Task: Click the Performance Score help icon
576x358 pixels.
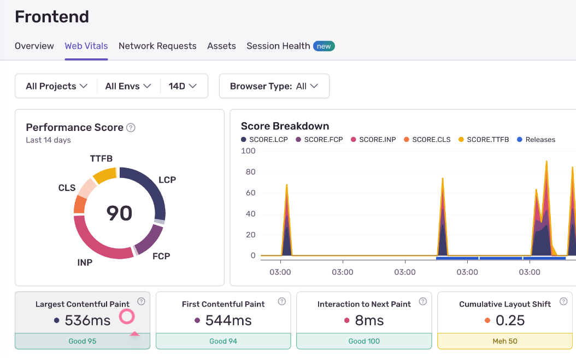Action: point(130,127)
